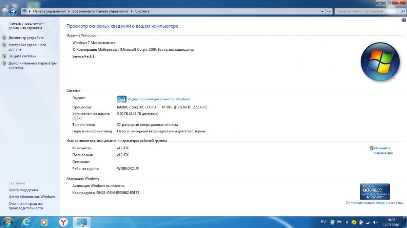Screen dimensions: 407x228
Task: Open the clock showing 18:05 12.07.2016
Action: 391,222
